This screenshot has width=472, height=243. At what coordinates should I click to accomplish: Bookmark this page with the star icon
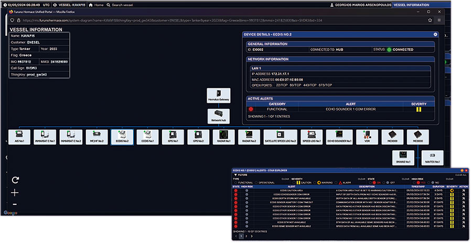coord(430,20)
